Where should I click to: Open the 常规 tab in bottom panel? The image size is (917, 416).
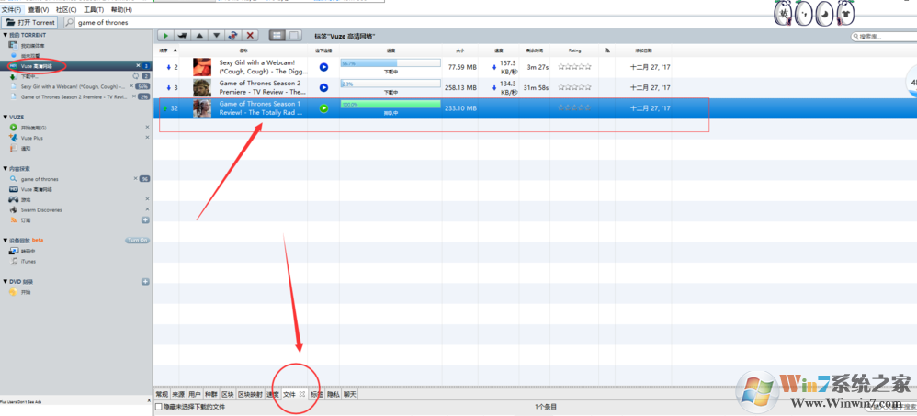[x=162, y=394]
